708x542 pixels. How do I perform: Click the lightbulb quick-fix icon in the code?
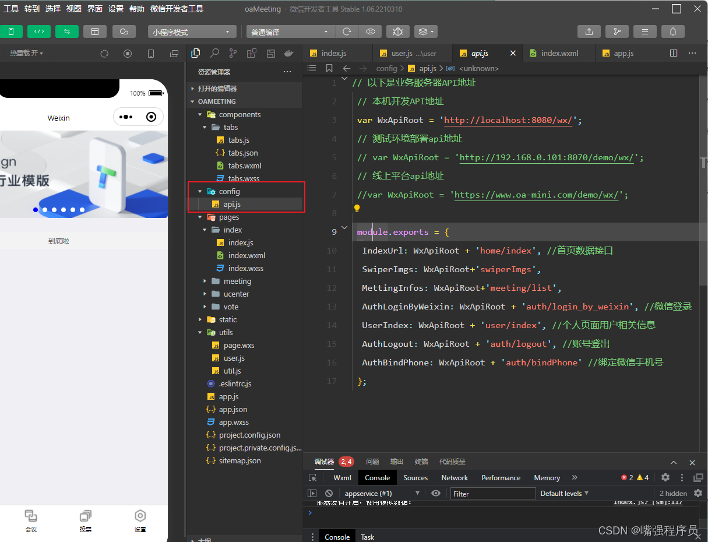click(x=357, y=208)
